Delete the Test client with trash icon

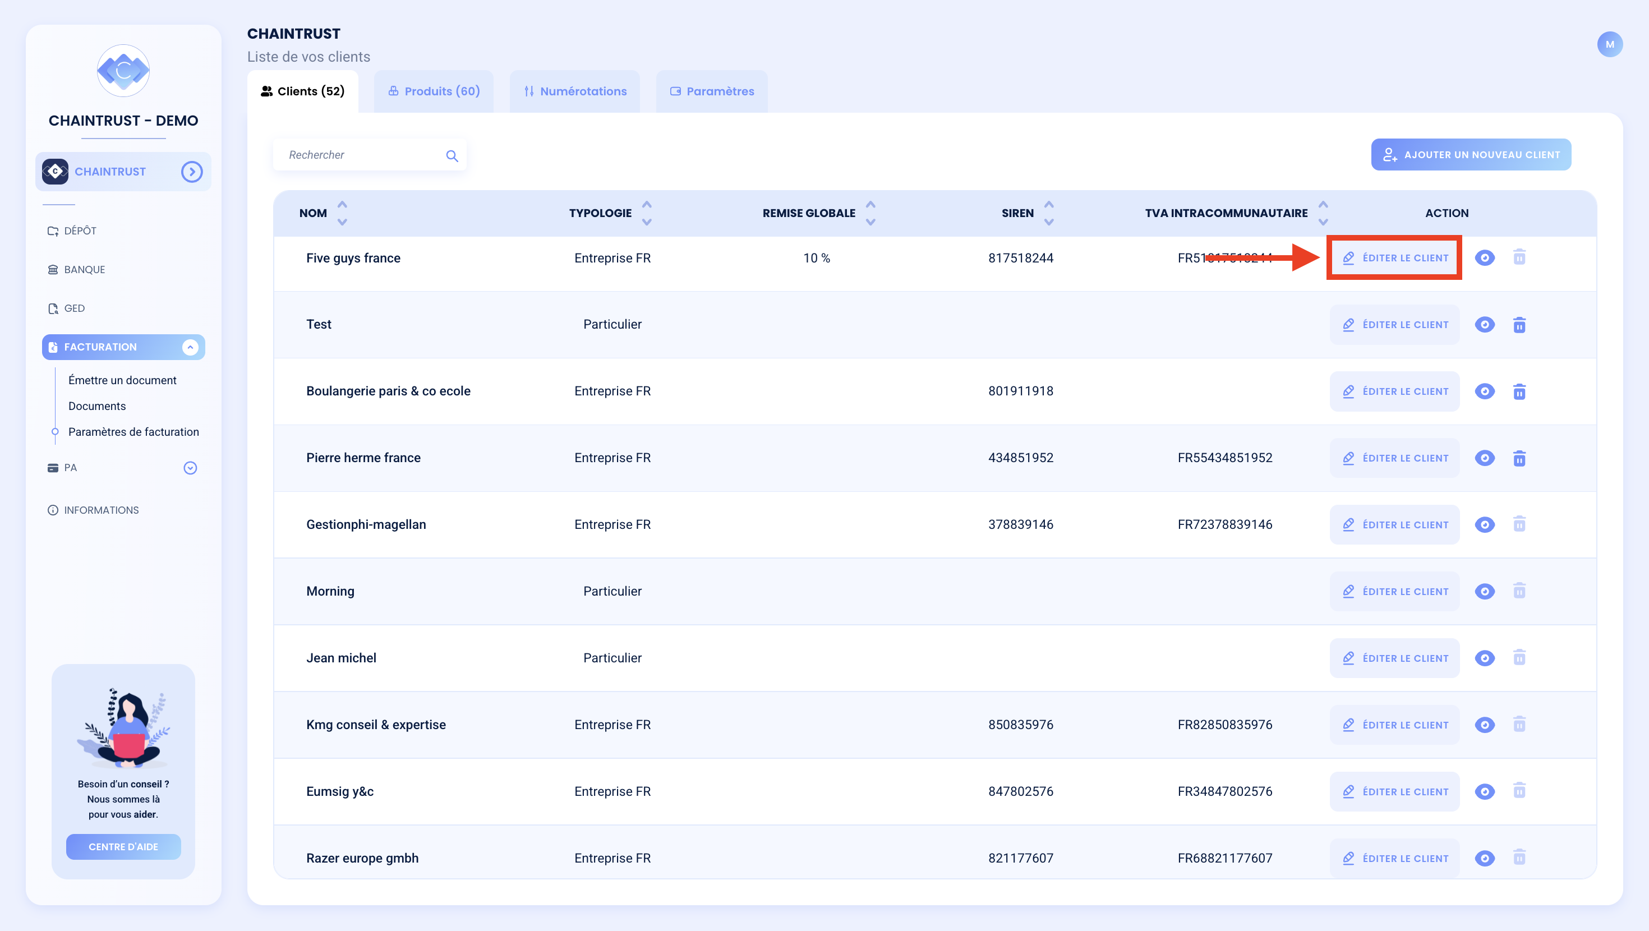(1519, 325)
